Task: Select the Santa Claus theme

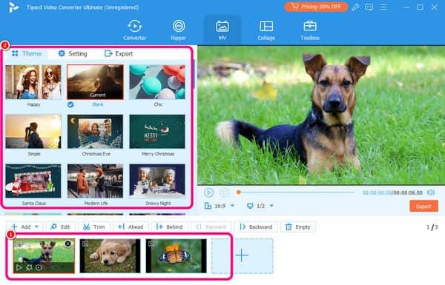Action: (33, 181)
